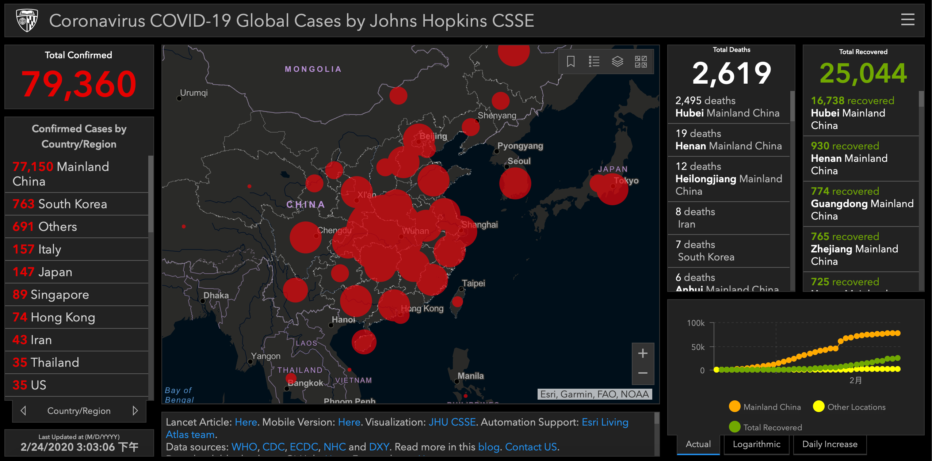Select '43 Iran' in country list
Image resolution: width=932 pixels, height=461 pixels.
[x=76, y=340]
